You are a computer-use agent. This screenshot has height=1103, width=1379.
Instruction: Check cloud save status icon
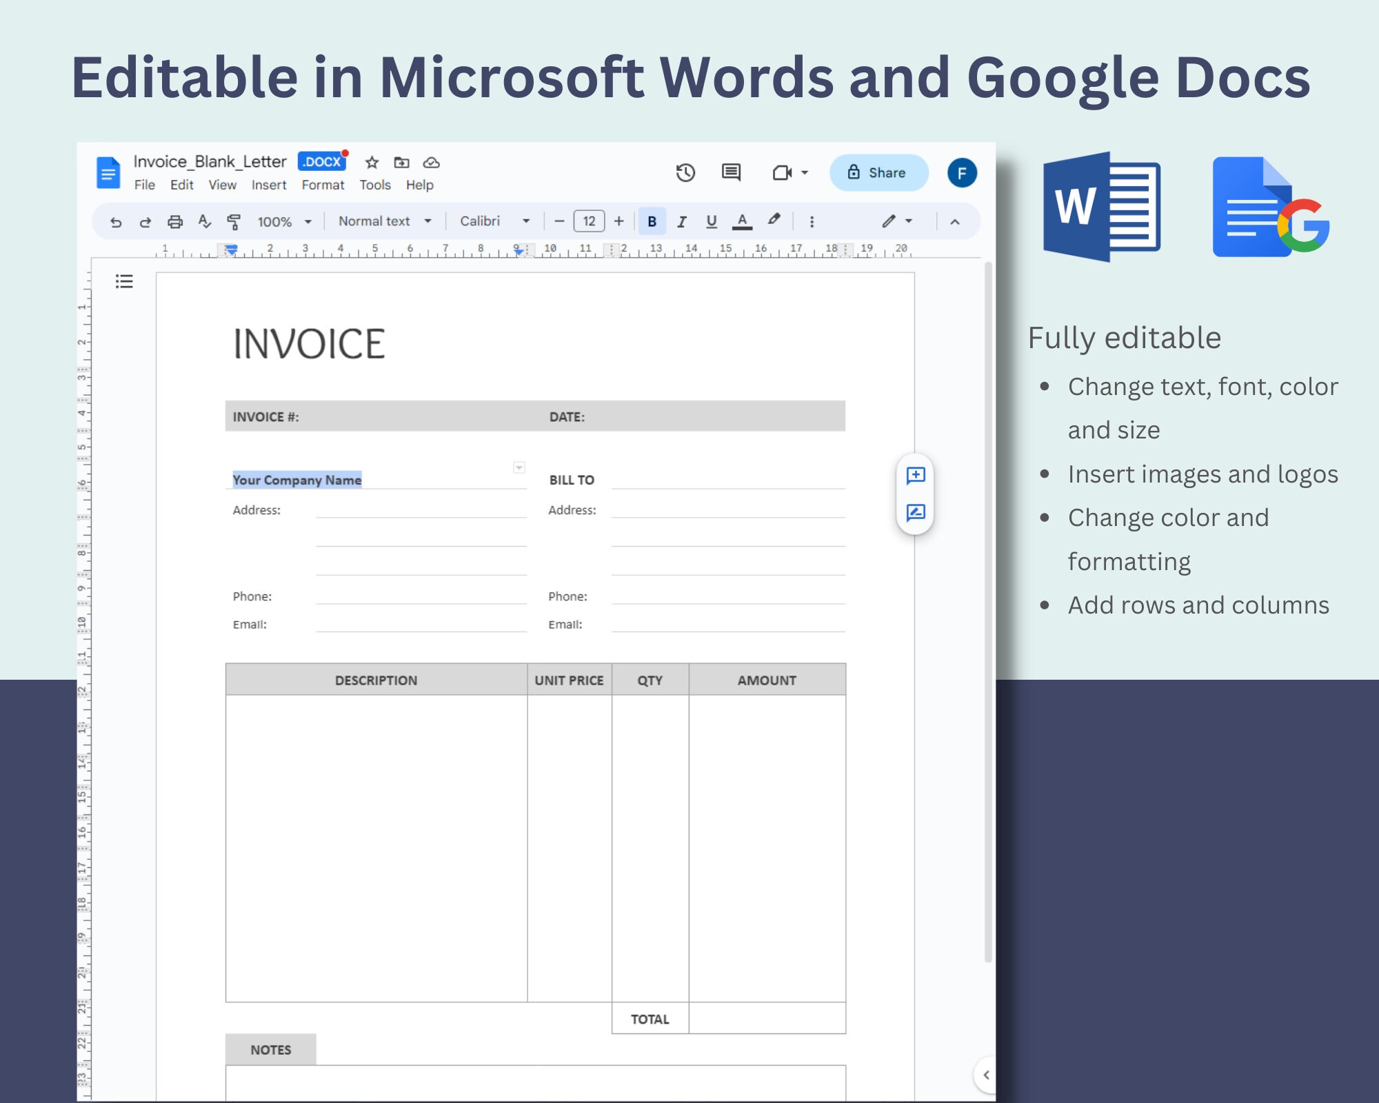click(431, 163)
